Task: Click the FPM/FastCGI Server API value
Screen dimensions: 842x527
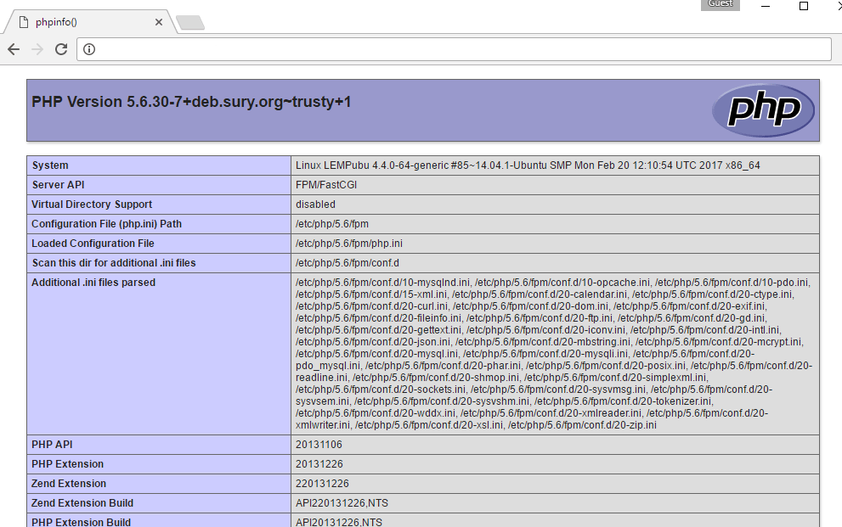Action: 326,185
